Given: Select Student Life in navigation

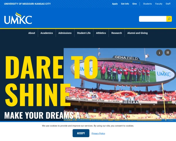Looking at the screenshot, I should coord(84,33).
